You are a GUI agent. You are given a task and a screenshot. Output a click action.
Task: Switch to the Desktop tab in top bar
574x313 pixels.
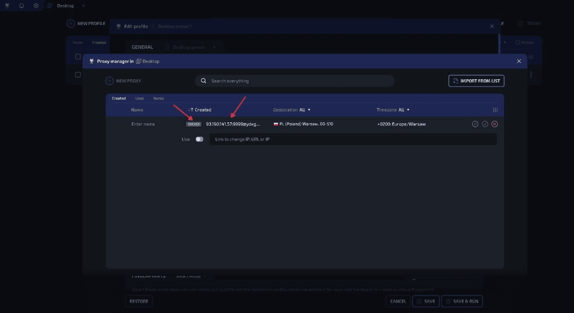click(61, 6)
